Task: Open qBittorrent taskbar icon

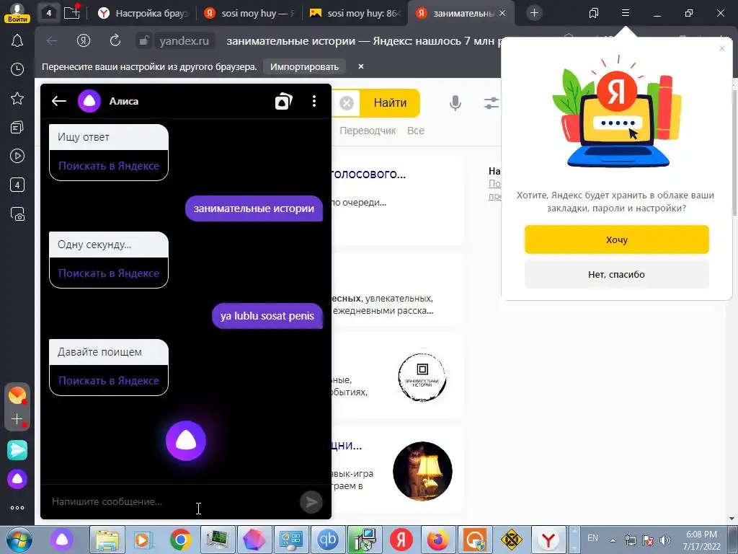Action: tap(328, 540)
